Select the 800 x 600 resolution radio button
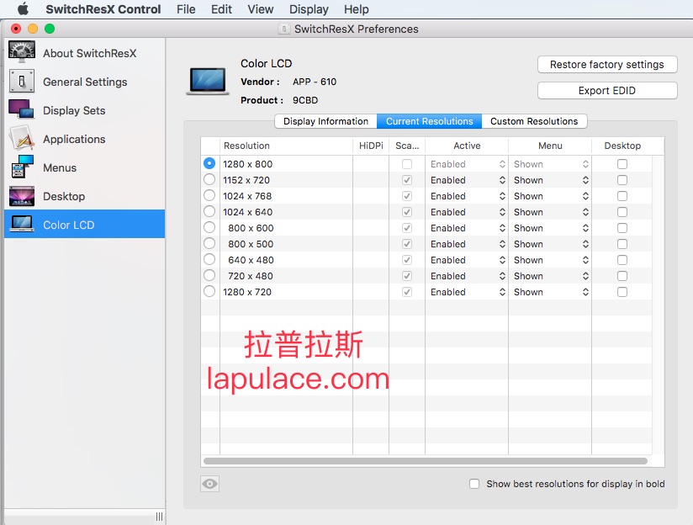Viewport: 693px width, 525px height. pyautogui.click(x=209, y=227)
